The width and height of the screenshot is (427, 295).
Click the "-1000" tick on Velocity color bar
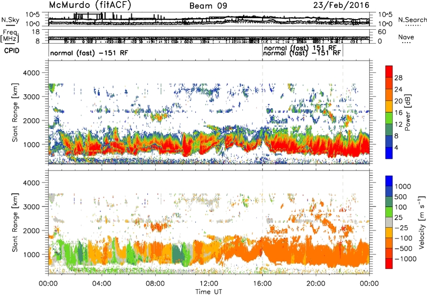click(406, 259)
